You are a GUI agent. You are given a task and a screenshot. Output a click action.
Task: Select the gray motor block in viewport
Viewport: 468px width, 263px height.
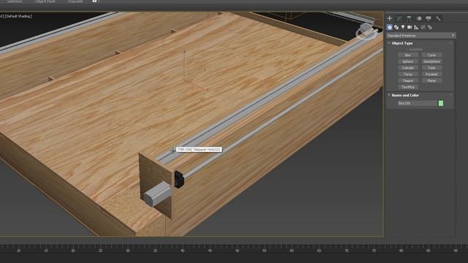[x=157, y=194]
